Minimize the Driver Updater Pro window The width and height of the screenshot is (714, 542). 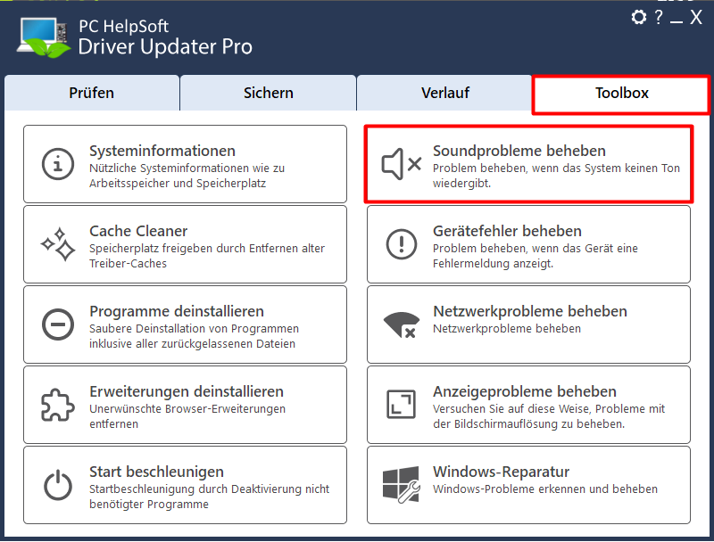pyautogui.click(x=677, y=21)
